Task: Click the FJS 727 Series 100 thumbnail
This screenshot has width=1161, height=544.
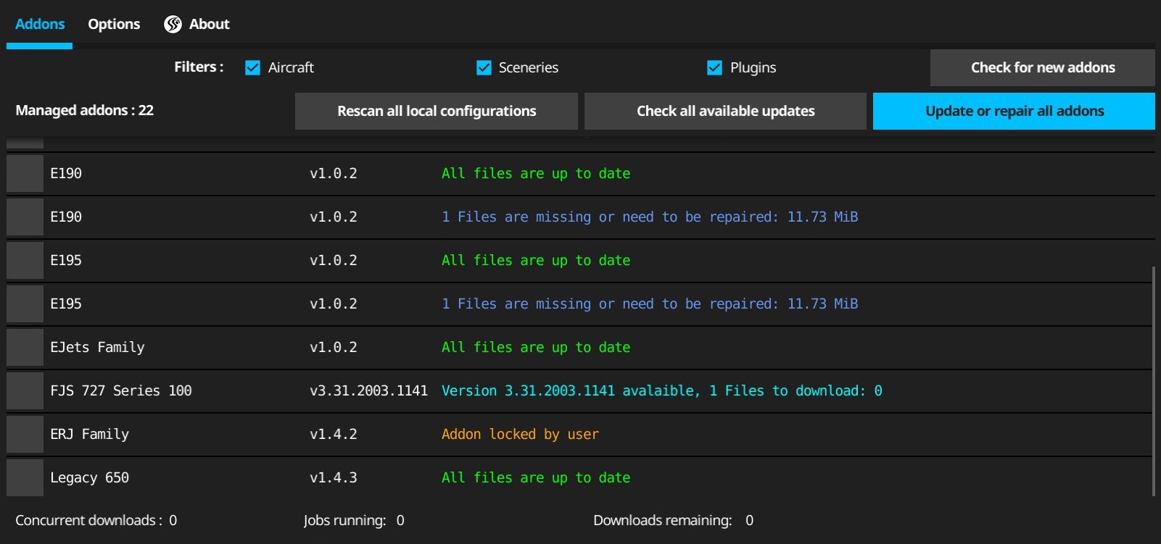Action: (25, 391)
